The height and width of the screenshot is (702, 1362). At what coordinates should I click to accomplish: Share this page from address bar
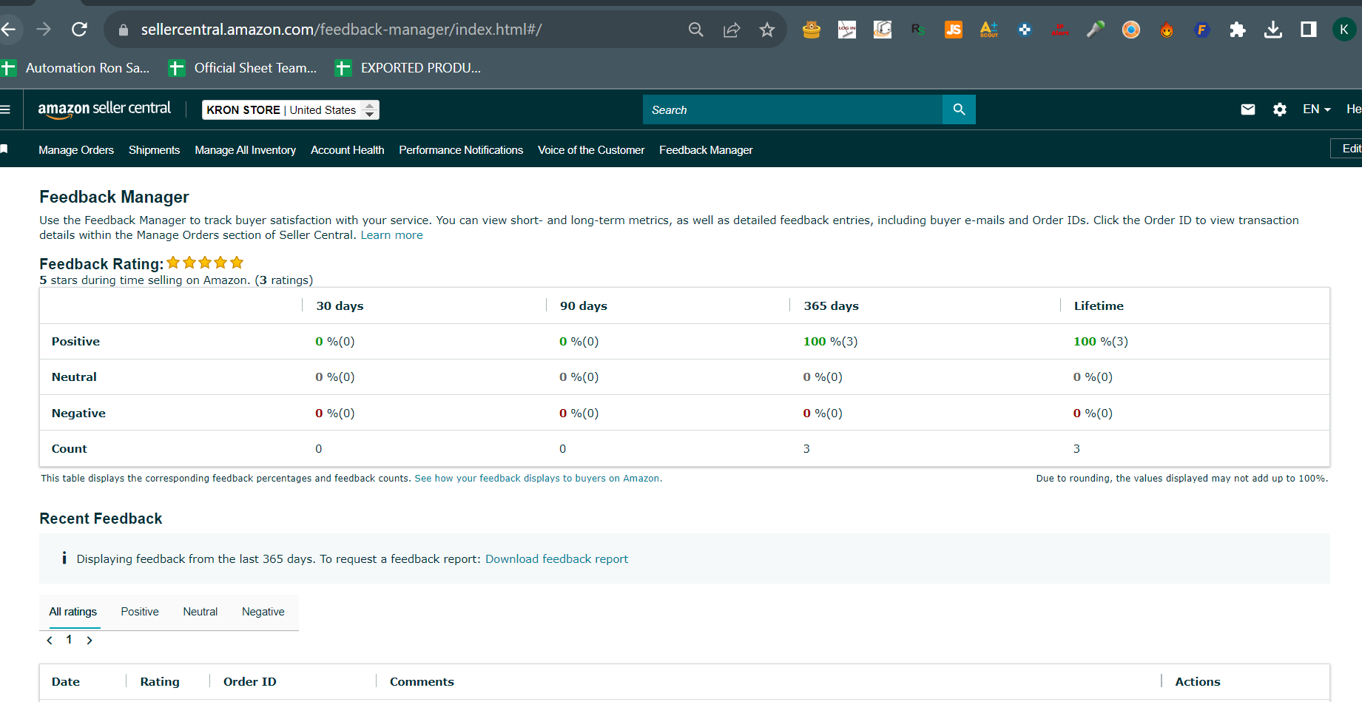click(x=732, y=30)
